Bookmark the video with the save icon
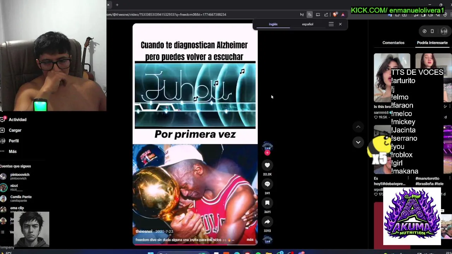452x254 pixels. coord(267,203)
